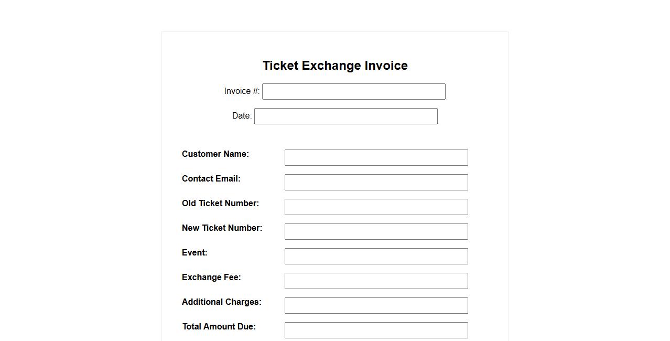The image size is (670, 341).
Task: Select the Additional Charges input
Action: [x=376, y=305]
